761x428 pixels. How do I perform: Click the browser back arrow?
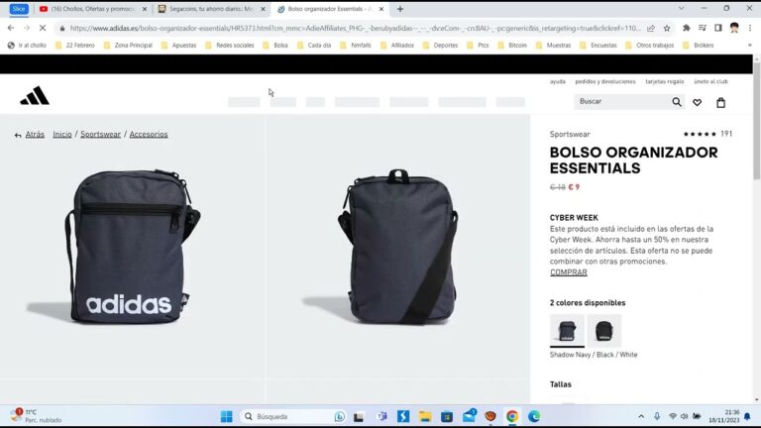click(11, 28)
